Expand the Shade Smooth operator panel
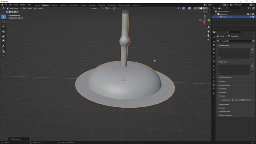Screen dimensions: 256x144 coord(19,139)
